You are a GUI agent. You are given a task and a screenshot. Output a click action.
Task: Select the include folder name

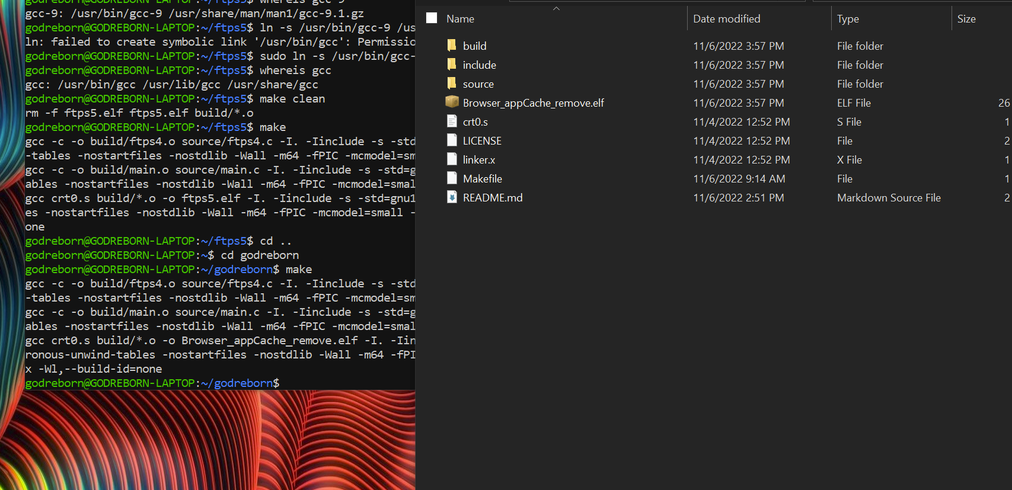[x=479, y=65]
